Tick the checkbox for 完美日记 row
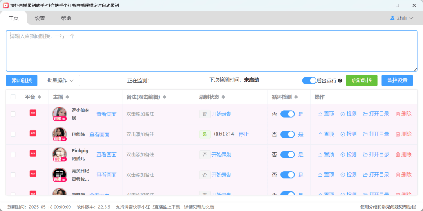Viewport: 423px width, 211px height. (13, 175)
